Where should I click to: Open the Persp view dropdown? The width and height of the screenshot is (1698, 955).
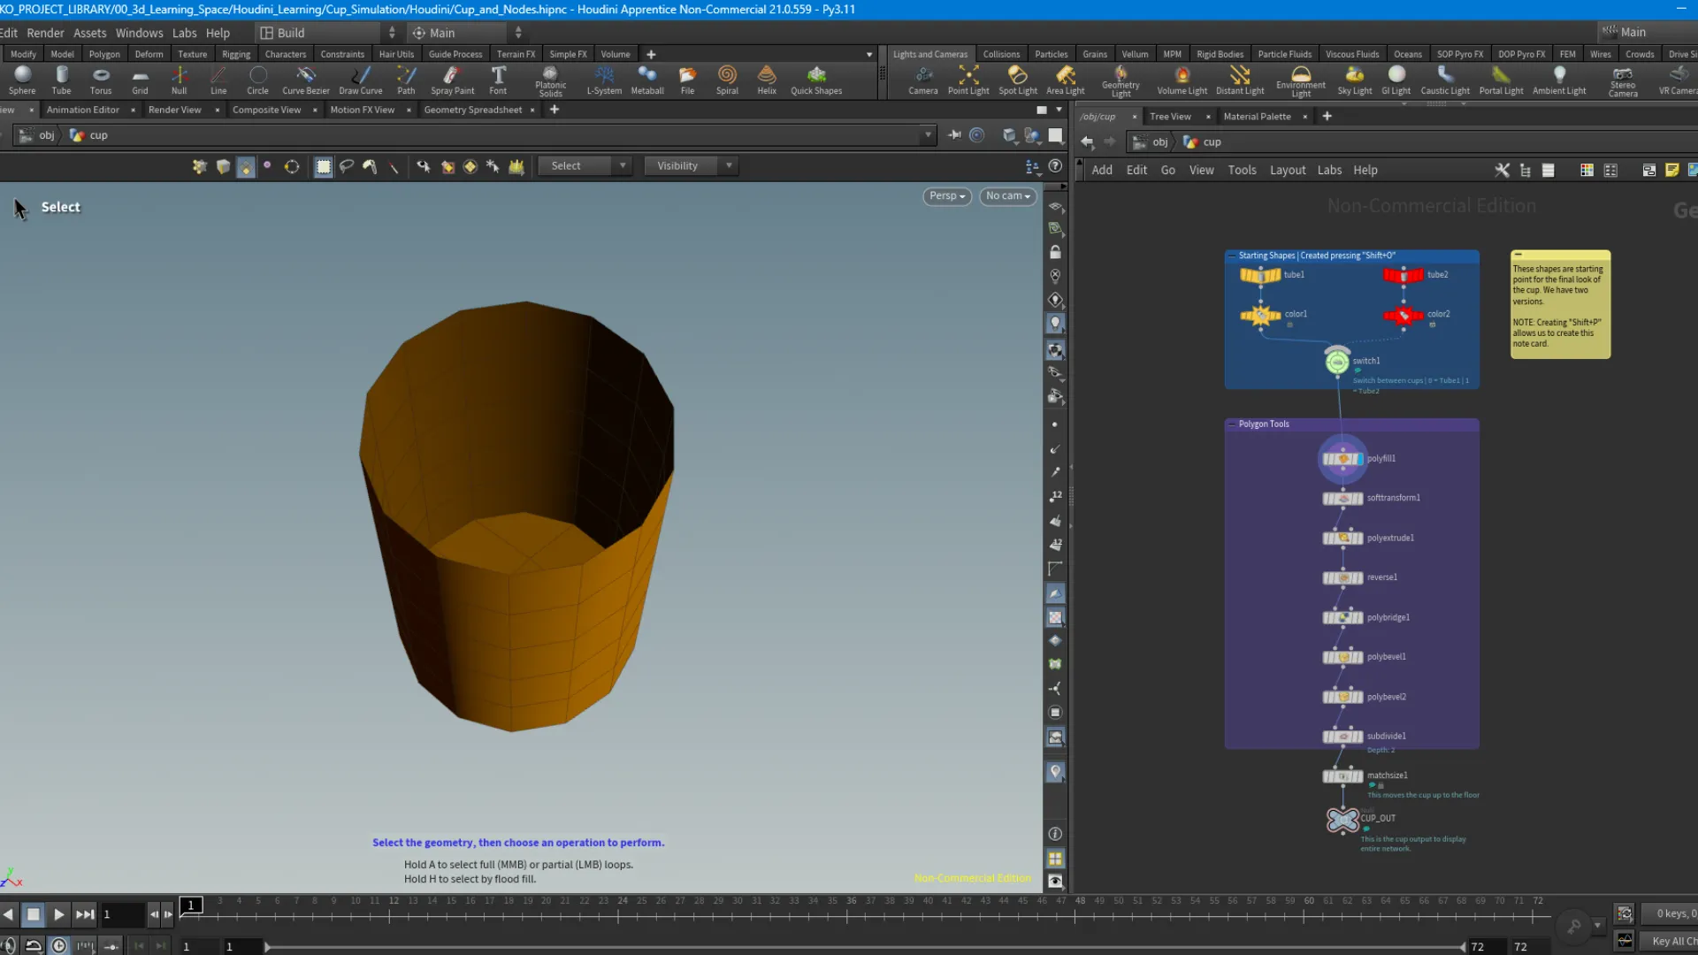[x=946, y=195]
